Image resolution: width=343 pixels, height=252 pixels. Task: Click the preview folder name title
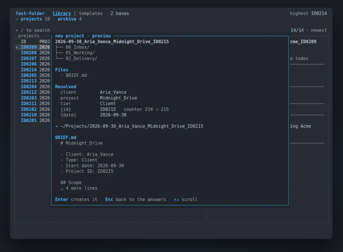coord(112,42)
